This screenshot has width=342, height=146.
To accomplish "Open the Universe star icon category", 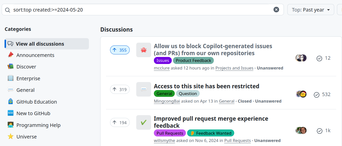I will (10, 136).
